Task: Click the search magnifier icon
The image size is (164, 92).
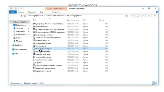Action: coord(155,16)
